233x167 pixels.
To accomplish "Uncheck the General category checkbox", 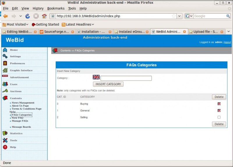I will coord(219,110).
